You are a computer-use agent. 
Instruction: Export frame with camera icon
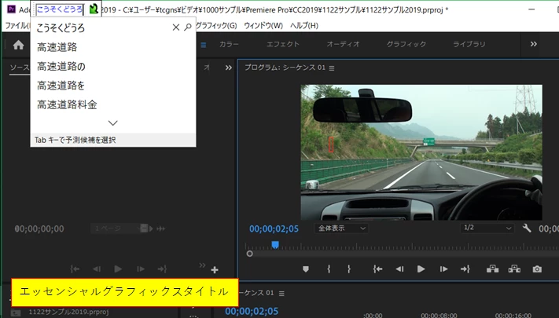pyautogui.click(x=537, y=269)
